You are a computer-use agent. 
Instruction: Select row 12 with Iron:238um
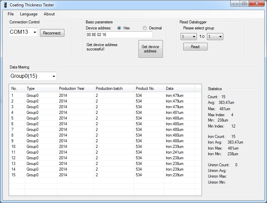(x=100, y=158)
